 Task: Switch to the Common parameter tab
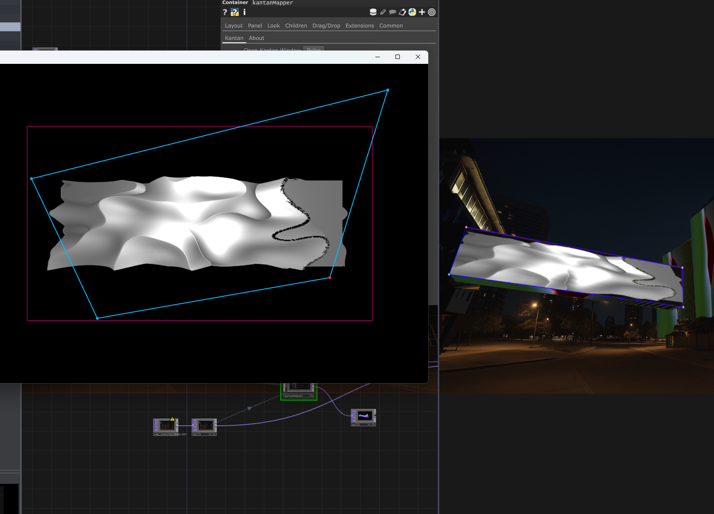tap(391, 25)
